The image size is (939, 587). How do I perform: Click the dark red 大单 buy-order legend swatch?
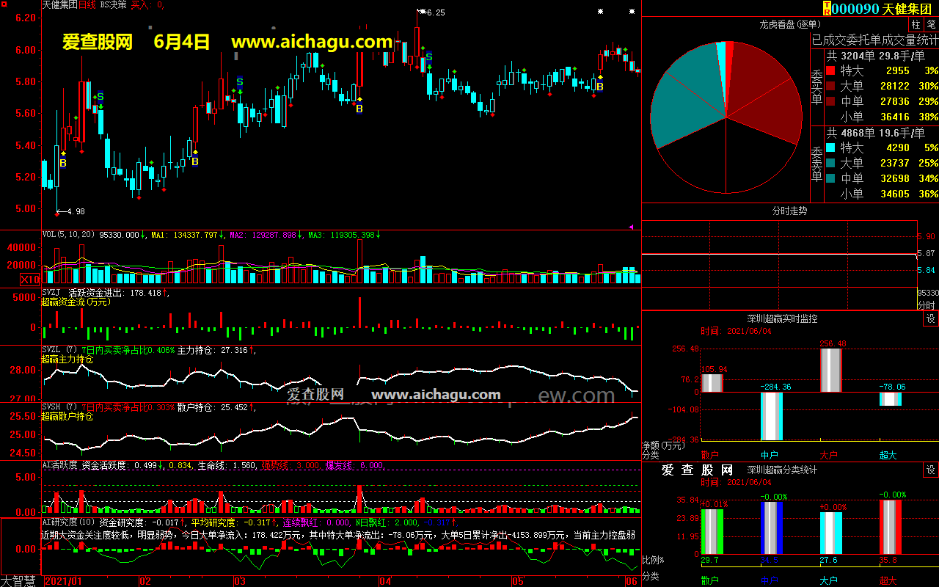830,87
